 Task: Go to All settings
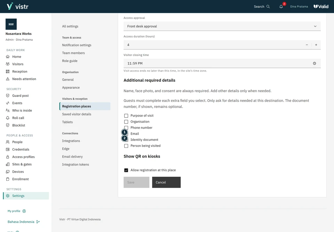click(70, 26)
